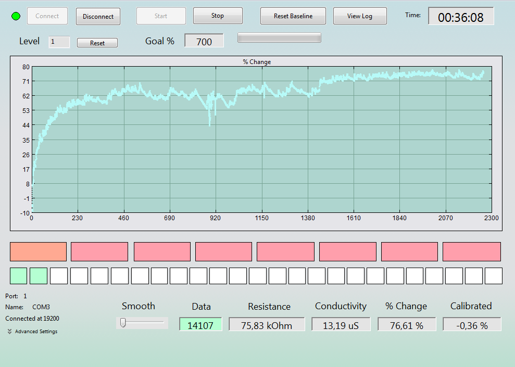Viewport: 515px width, 367px height.
Task: Click the "Conductivity" label
Action: click(x=341, y=306)
